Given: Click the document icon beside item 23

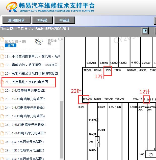Looking at the screenshot, I should 2,99.
